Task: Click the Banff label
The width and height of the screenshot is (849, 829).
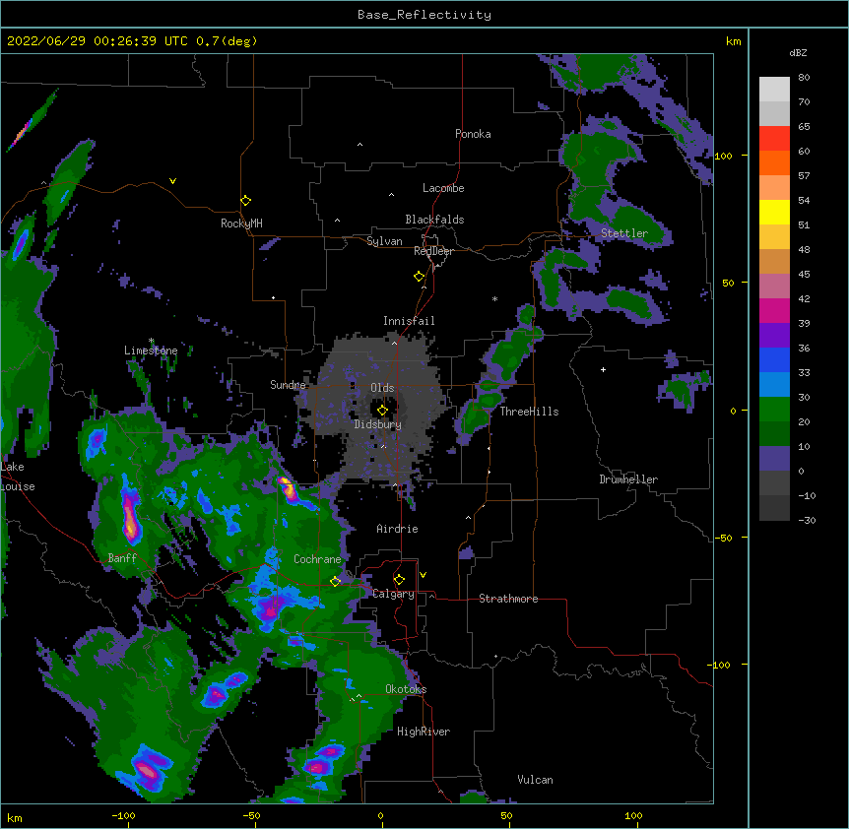Action: click(122, 558)
